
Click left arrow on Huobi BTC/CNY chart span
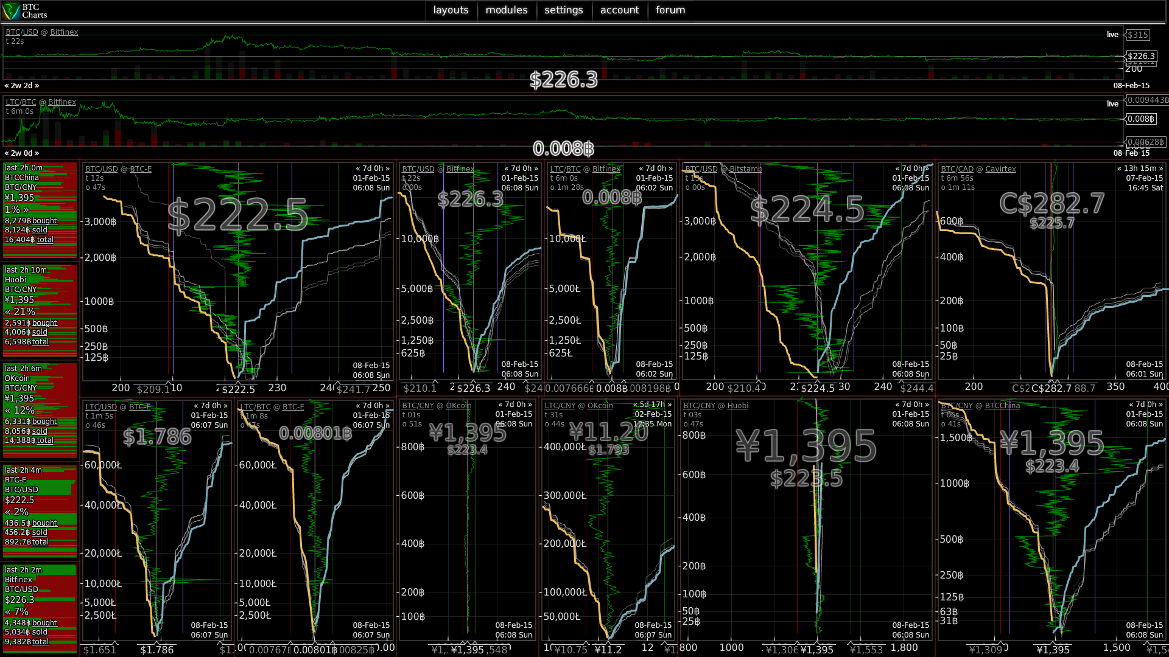click(x=897, y=405)
